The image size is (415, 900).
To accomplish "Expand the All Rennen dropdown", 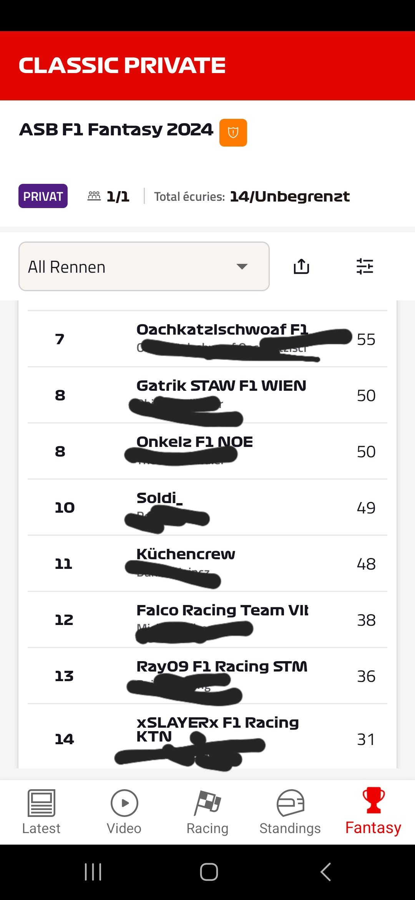I will pyautogui.click(x=144, y=266).
